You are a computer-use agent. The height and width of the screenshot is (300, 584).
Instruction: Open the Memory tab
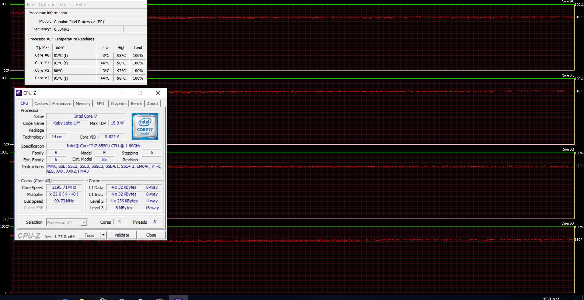(83, 104)
